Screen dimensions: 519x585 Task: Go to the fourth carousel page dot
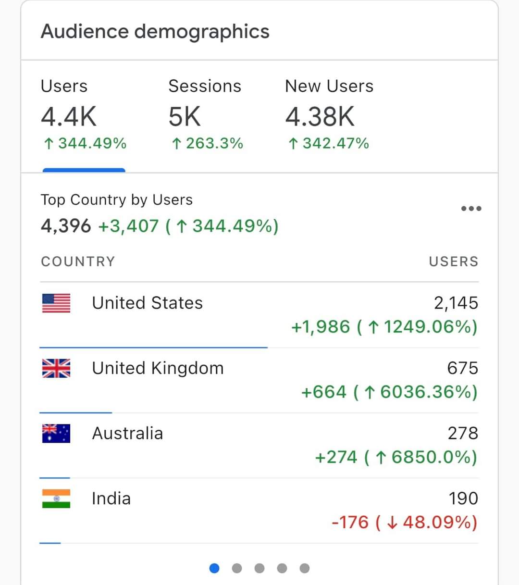coord(282,568)
